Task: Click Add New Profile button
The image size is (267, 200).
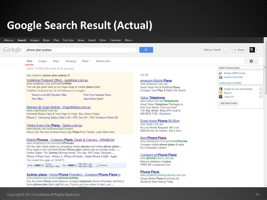Action: click(x=229, y=103)
